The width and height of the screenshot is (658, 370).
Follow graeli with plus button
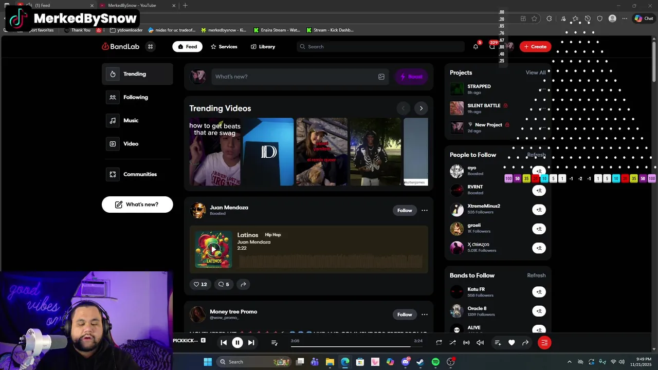(x=539, y=229)
